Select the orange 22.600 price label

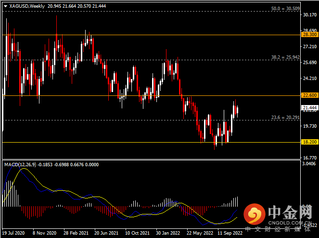308,95
